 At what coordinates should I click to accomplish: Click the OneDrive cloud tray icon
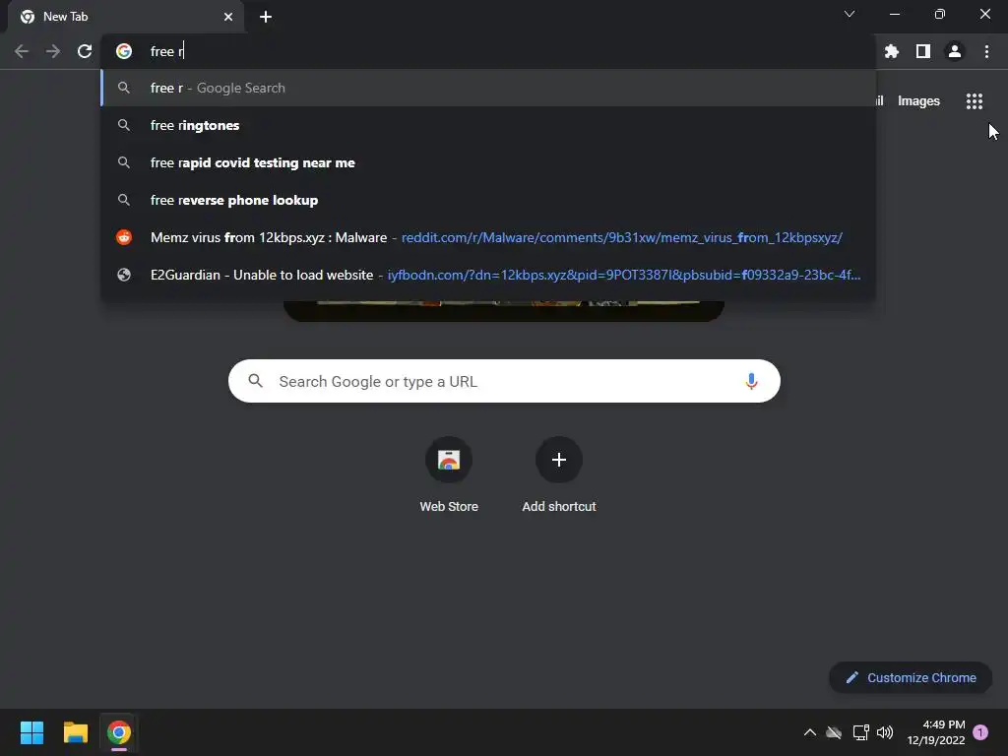point(834,732)
